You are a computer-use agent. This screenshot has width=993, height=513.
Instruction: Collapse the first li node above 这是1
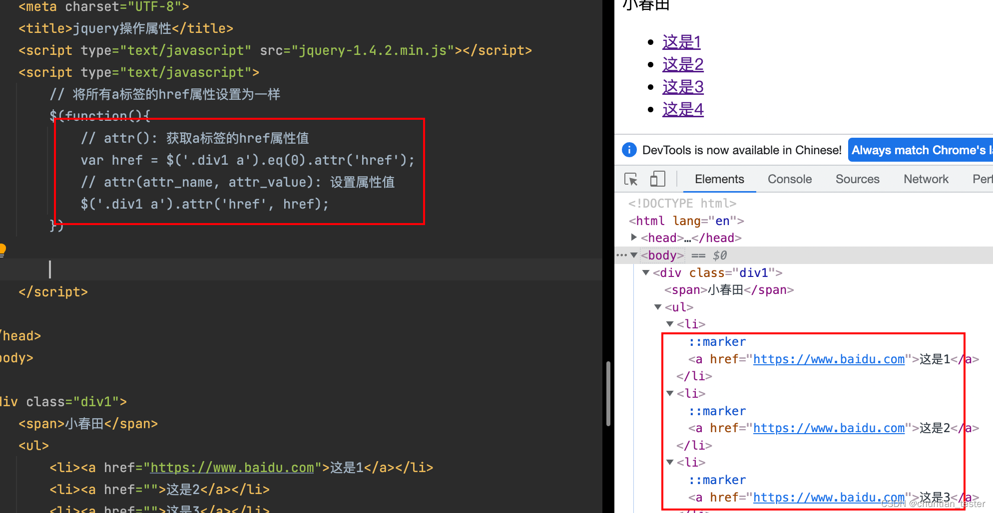pos(670,324)
